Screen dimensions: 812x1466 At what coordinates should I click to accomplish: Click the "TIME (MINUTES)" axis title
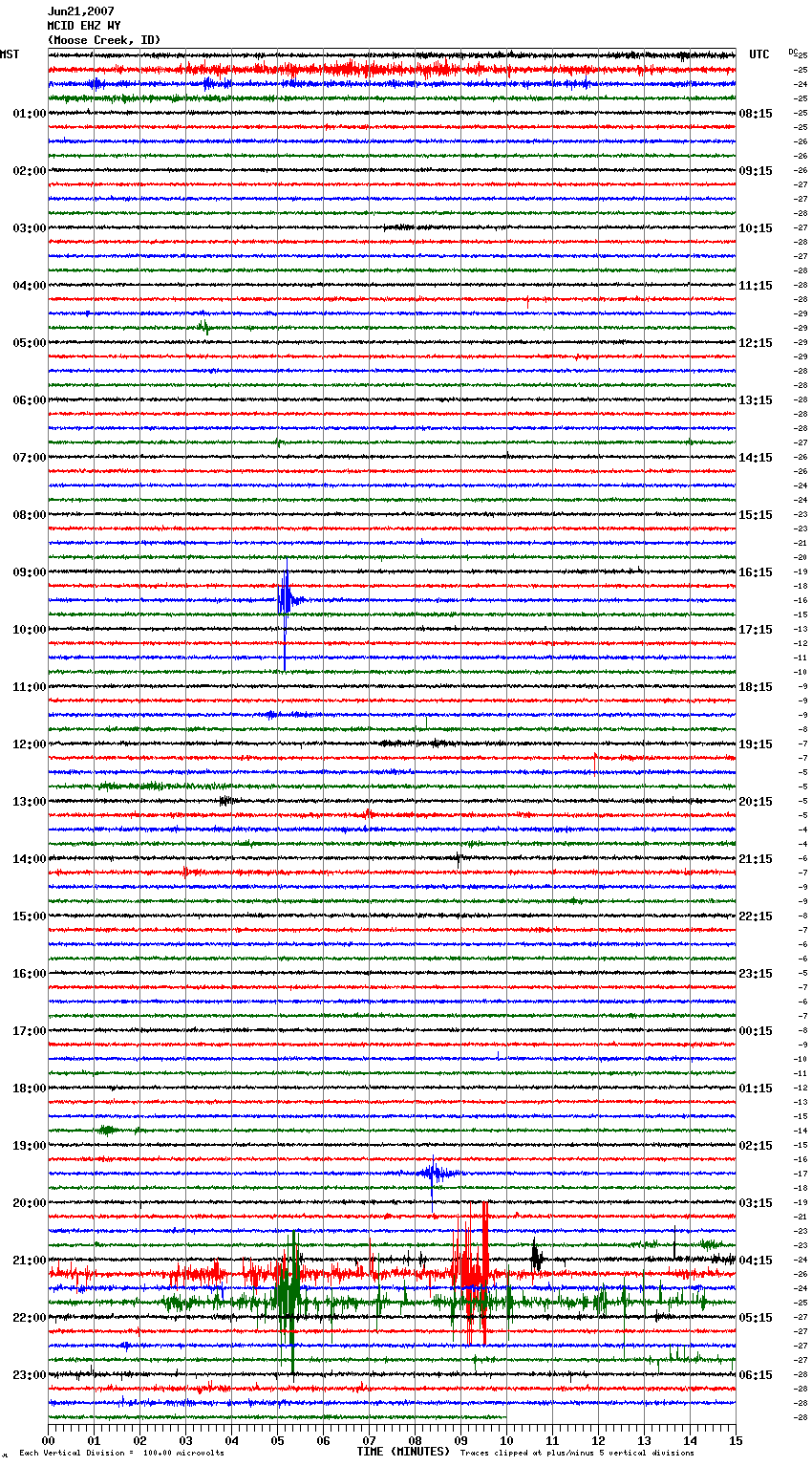click(403, 1452)
